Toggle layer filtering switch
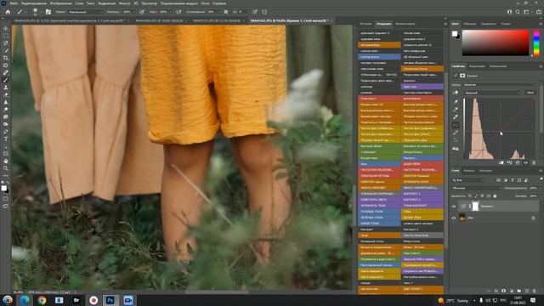This screenshot has height=306, width=544. tap(541, 179)
